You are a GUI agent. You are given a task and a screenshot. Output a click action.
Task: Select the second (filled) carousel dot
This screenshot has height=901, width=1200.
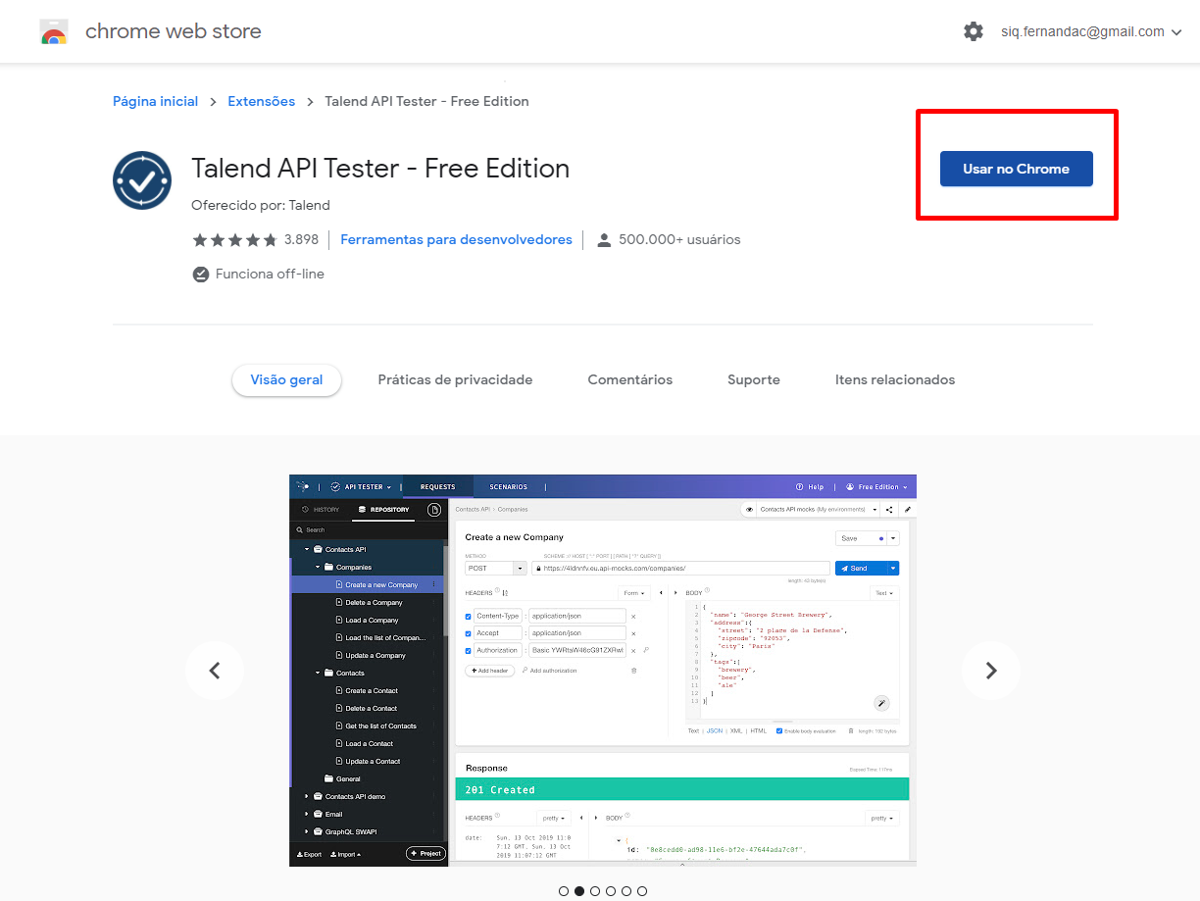click(579, 891)
